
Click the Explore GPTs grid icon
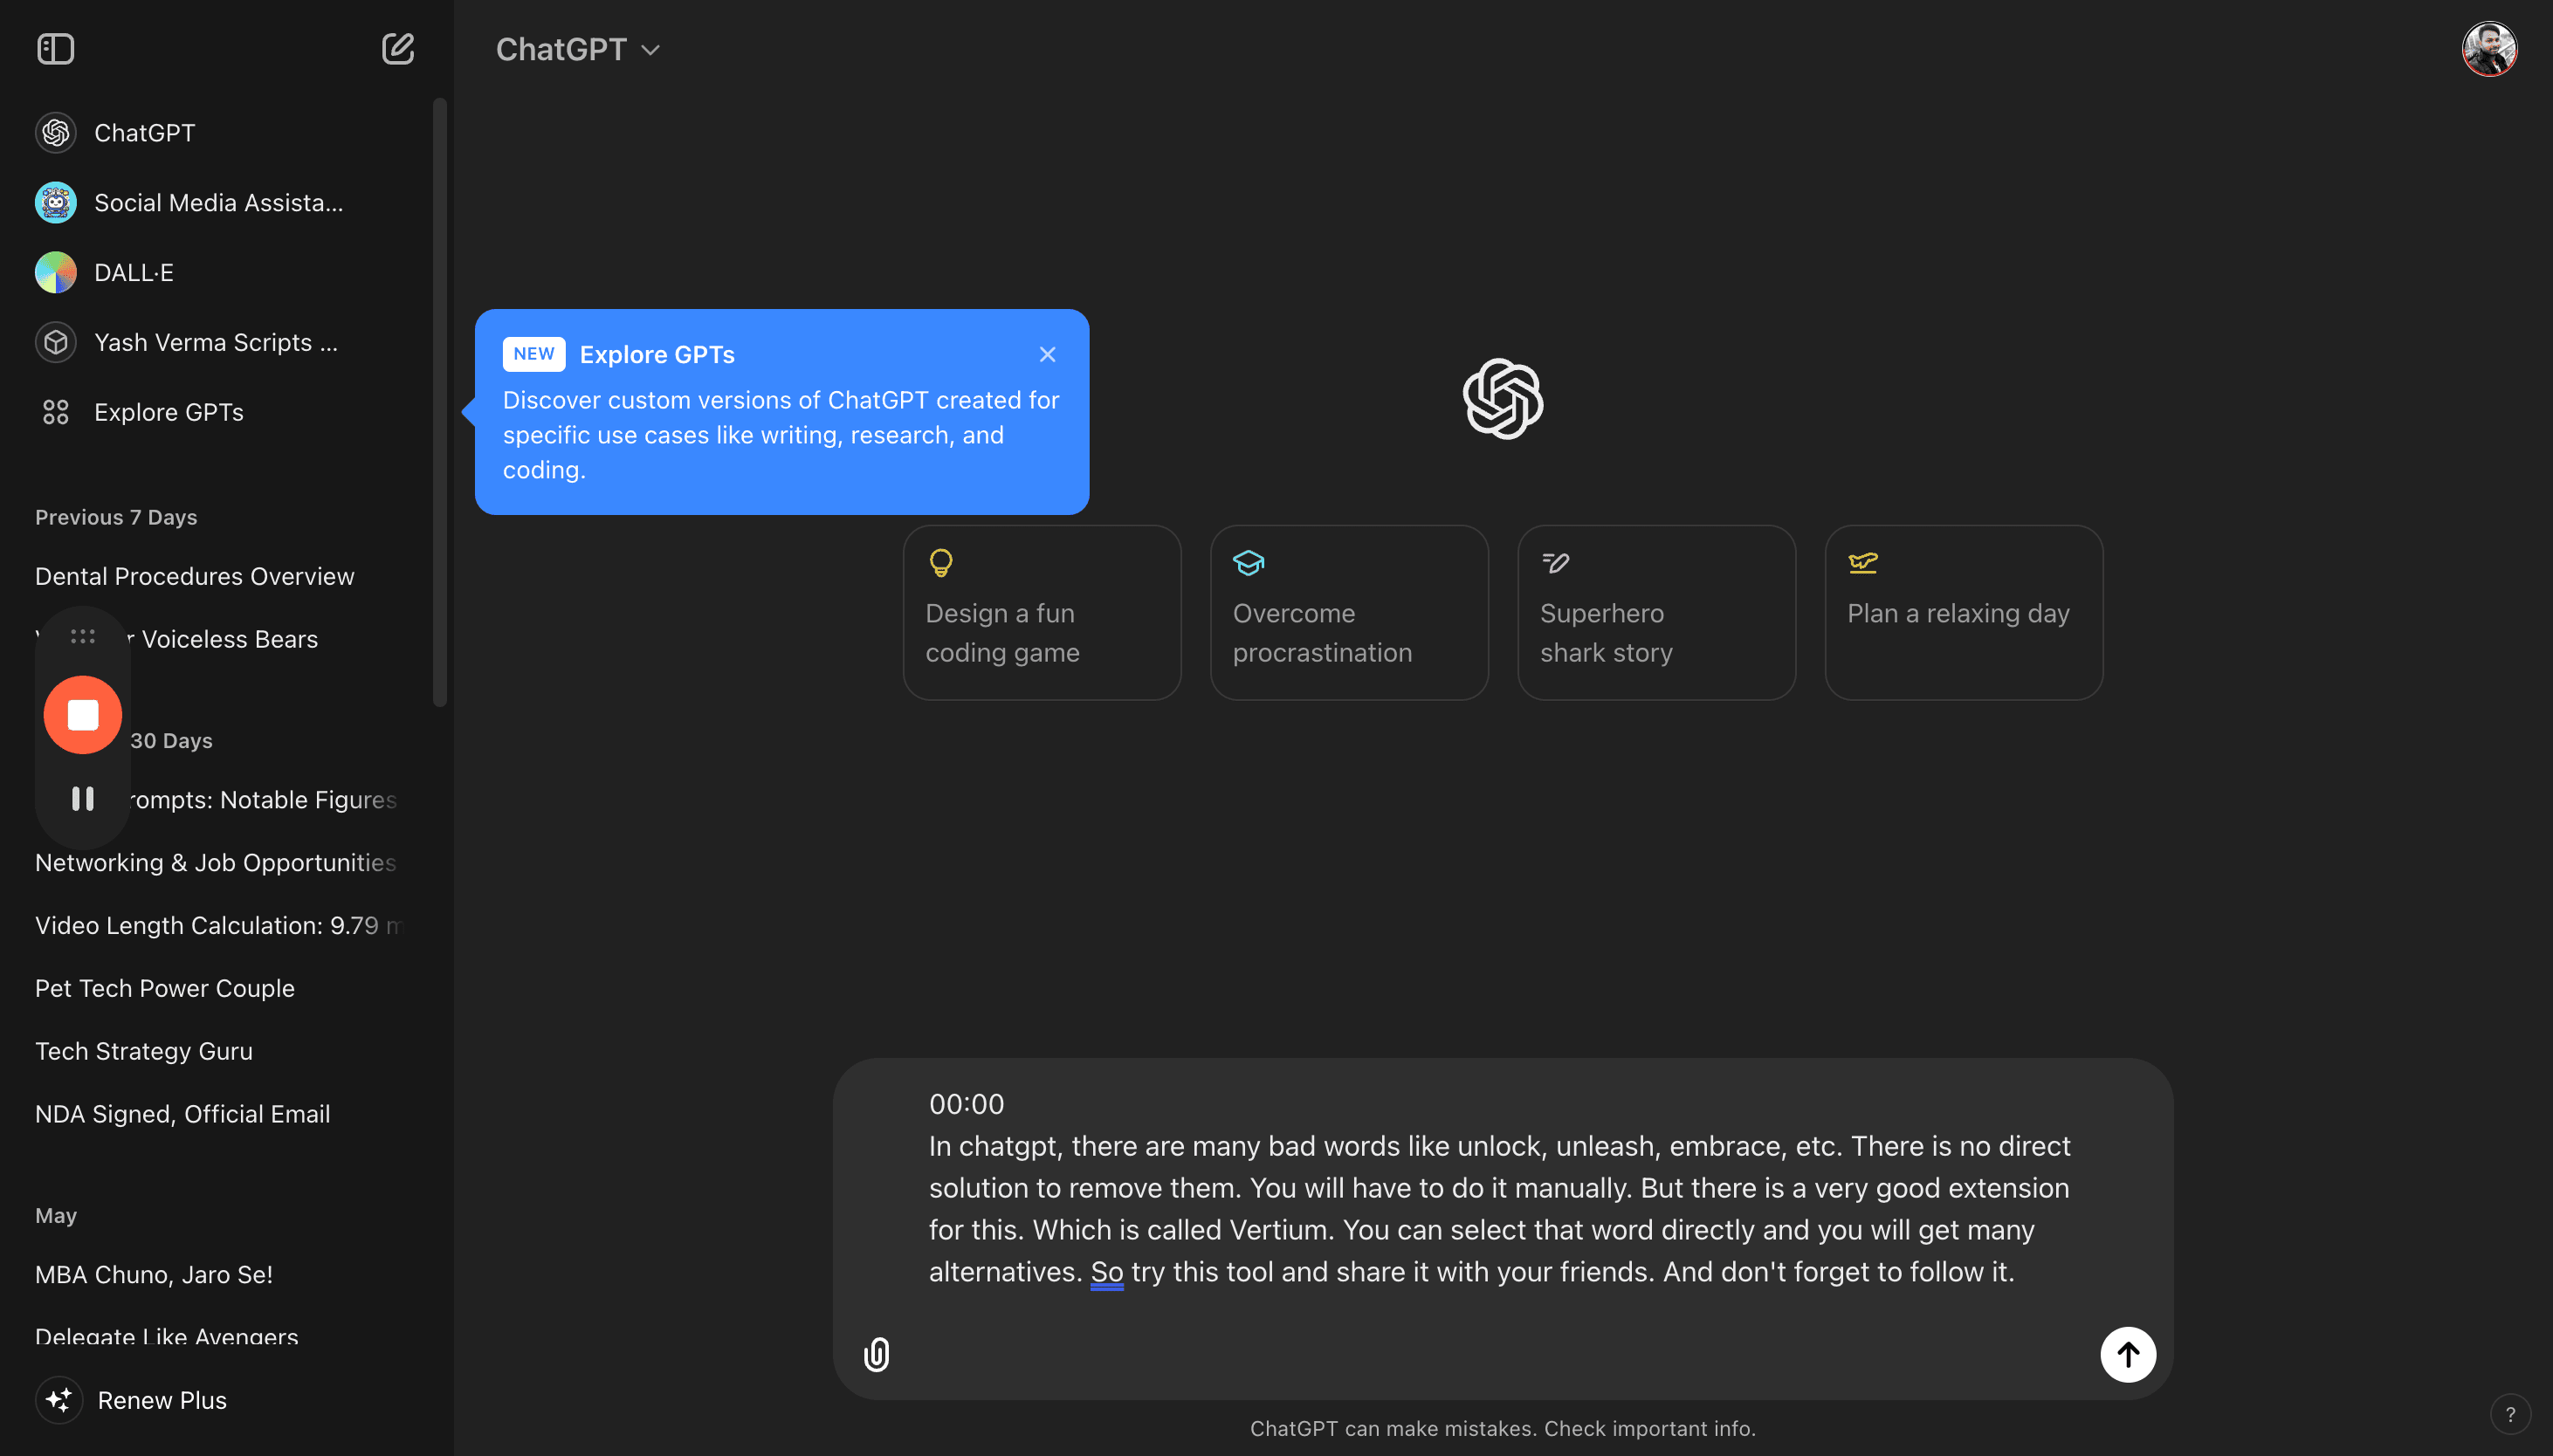pos(56,412)
